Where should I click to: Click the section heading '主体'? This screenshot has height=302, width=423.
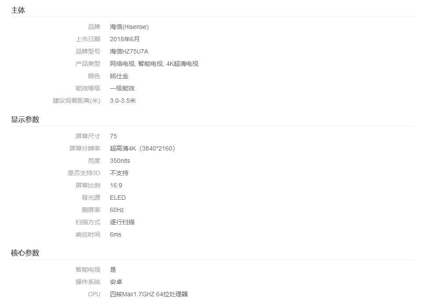pyautogui.click(x=18, y=10)
